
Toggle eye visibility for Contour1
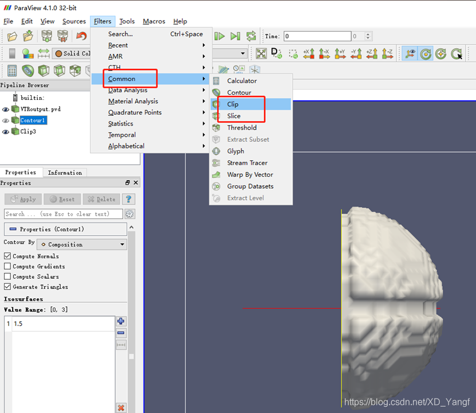[x=6, y=120]
